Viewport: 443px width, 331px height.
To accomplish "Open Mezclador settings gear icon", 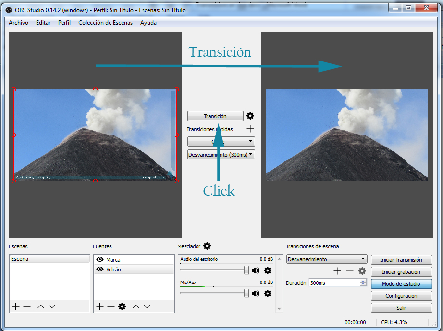I will 207,246.
